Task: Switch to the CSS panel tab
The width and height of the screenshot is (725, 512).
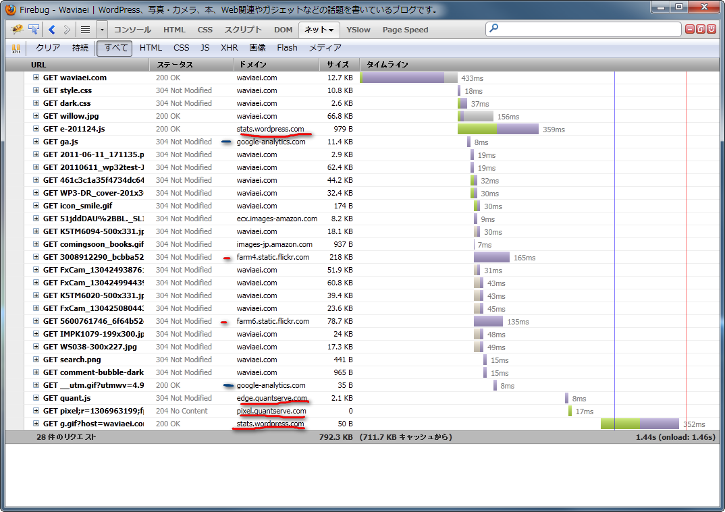Action: click(205, 30)
